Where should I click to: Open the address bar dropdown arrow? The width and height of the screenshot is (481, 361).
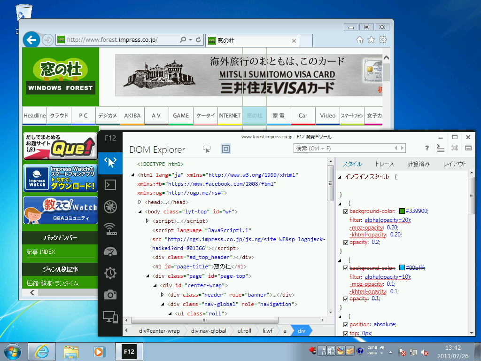click(190, 40)
